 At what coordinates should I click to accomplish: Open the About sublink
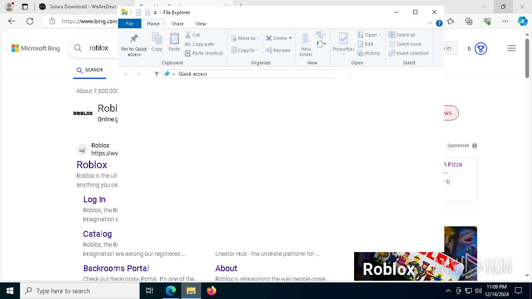(226, 268)
